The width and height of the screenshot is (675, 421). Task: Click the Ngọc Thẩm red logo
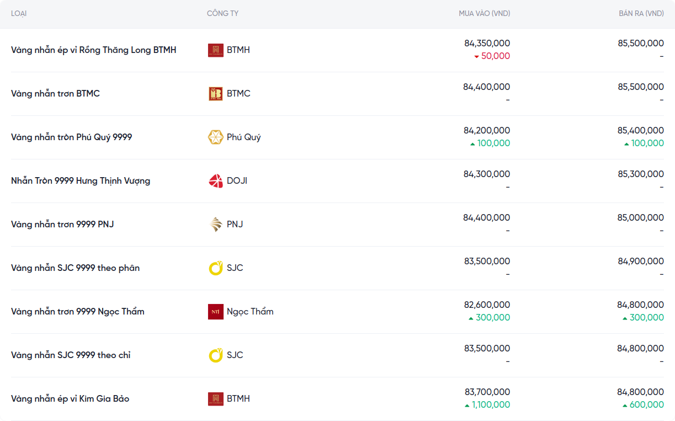pos(215,312)
